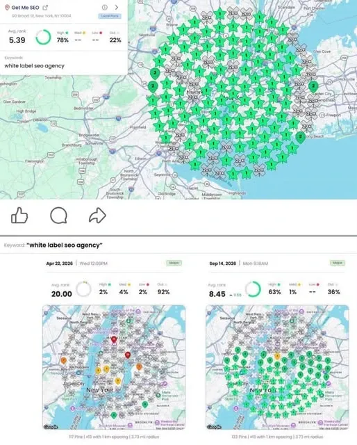357x445 pixels.
Task: Click the Maps badge in the Apr 22 panel
Action: pos(174,263)
